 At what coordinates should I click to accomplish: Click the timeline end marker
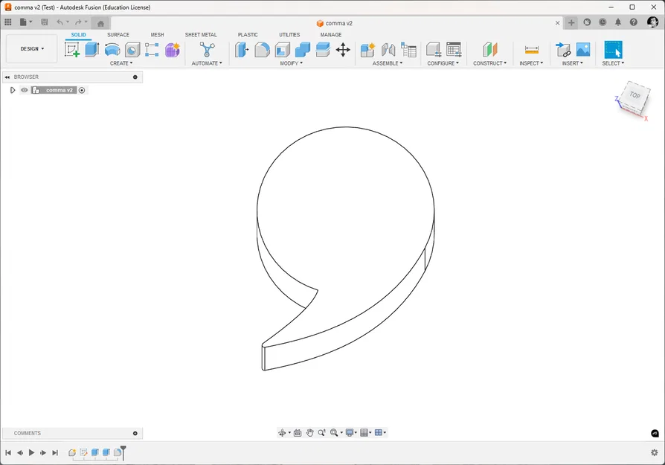click(123, 452)
